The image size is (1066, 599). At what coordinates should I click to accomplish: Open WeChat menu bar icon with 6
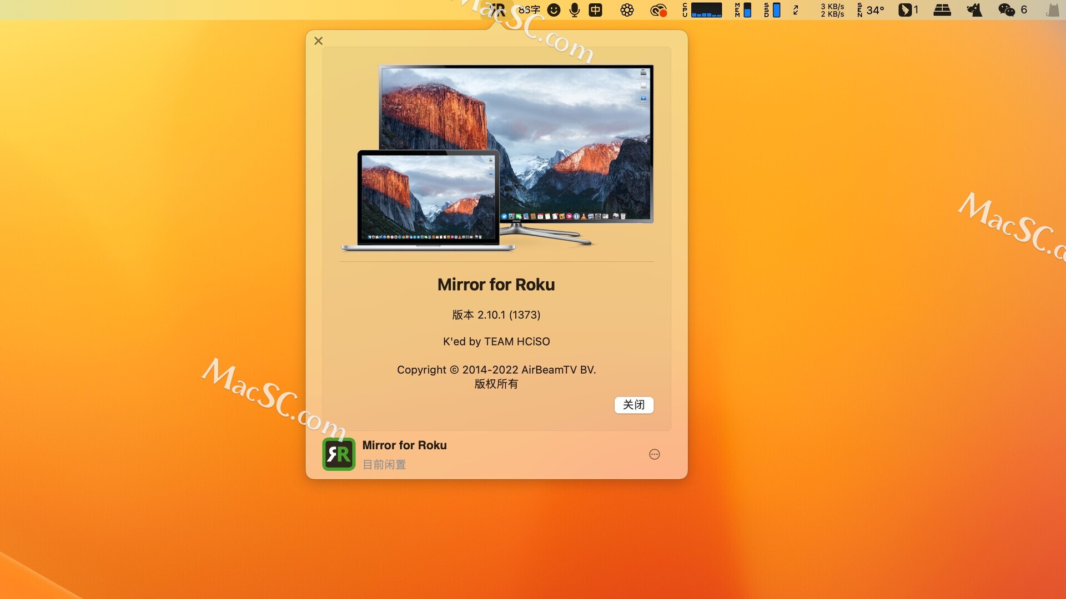[x=1013, y=10]
